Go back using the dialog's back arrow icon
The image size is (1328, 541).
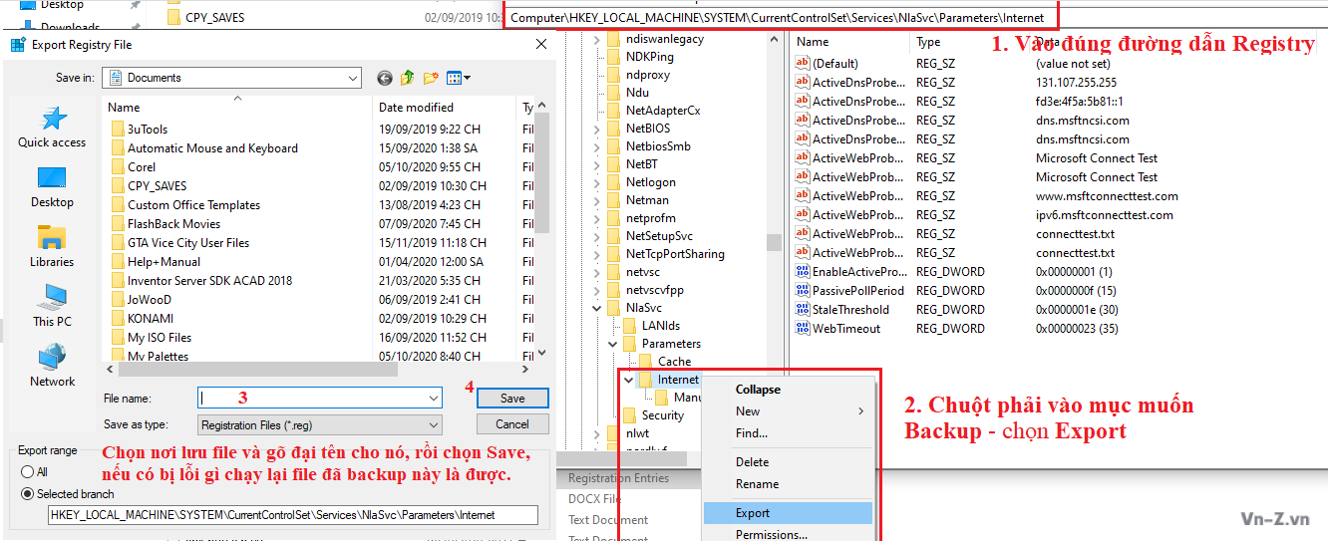385,78
